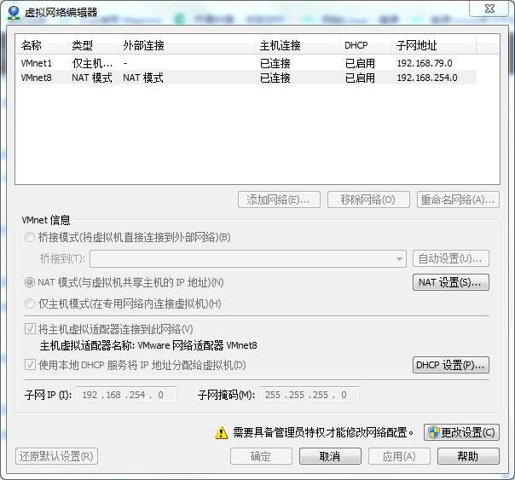The height and width of the screenshot is (480, 515).
Task: Select NAT 模式 radio button
Action: (x=30, y=282)
